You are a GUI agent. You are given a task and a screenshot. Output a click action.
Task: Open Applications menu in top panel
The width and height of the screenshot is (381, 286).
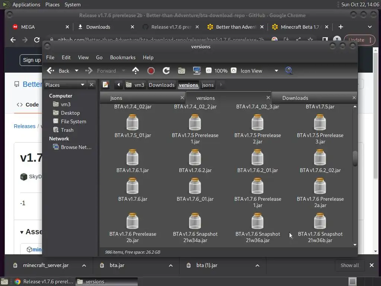coord(26,4)
